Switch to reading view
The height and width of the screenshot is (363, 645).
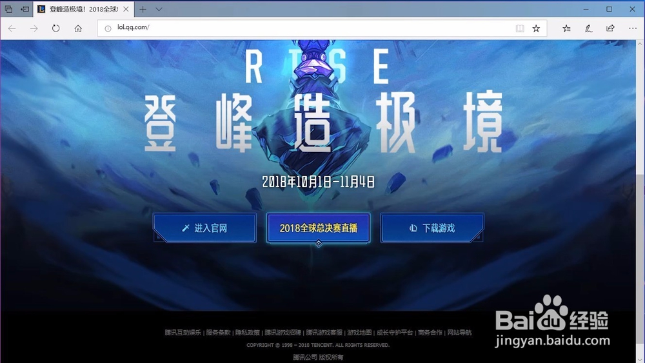pyautogui.click(x=520, y=28)
